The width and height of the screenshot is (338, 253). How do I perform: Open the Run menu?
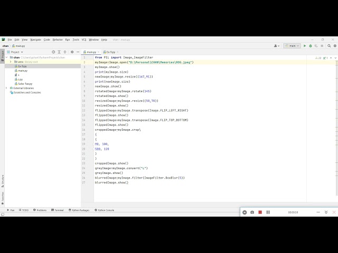[68, 40]
